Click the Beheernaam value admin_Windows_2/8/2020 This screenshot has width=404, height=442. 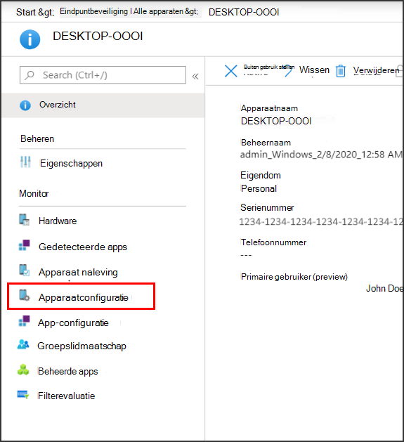pyautogui.click(x=321, y=155)
